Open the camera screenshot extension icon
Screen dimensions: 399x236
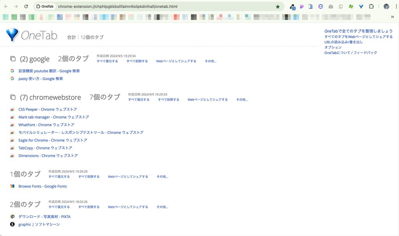click(x=331, y=7)
